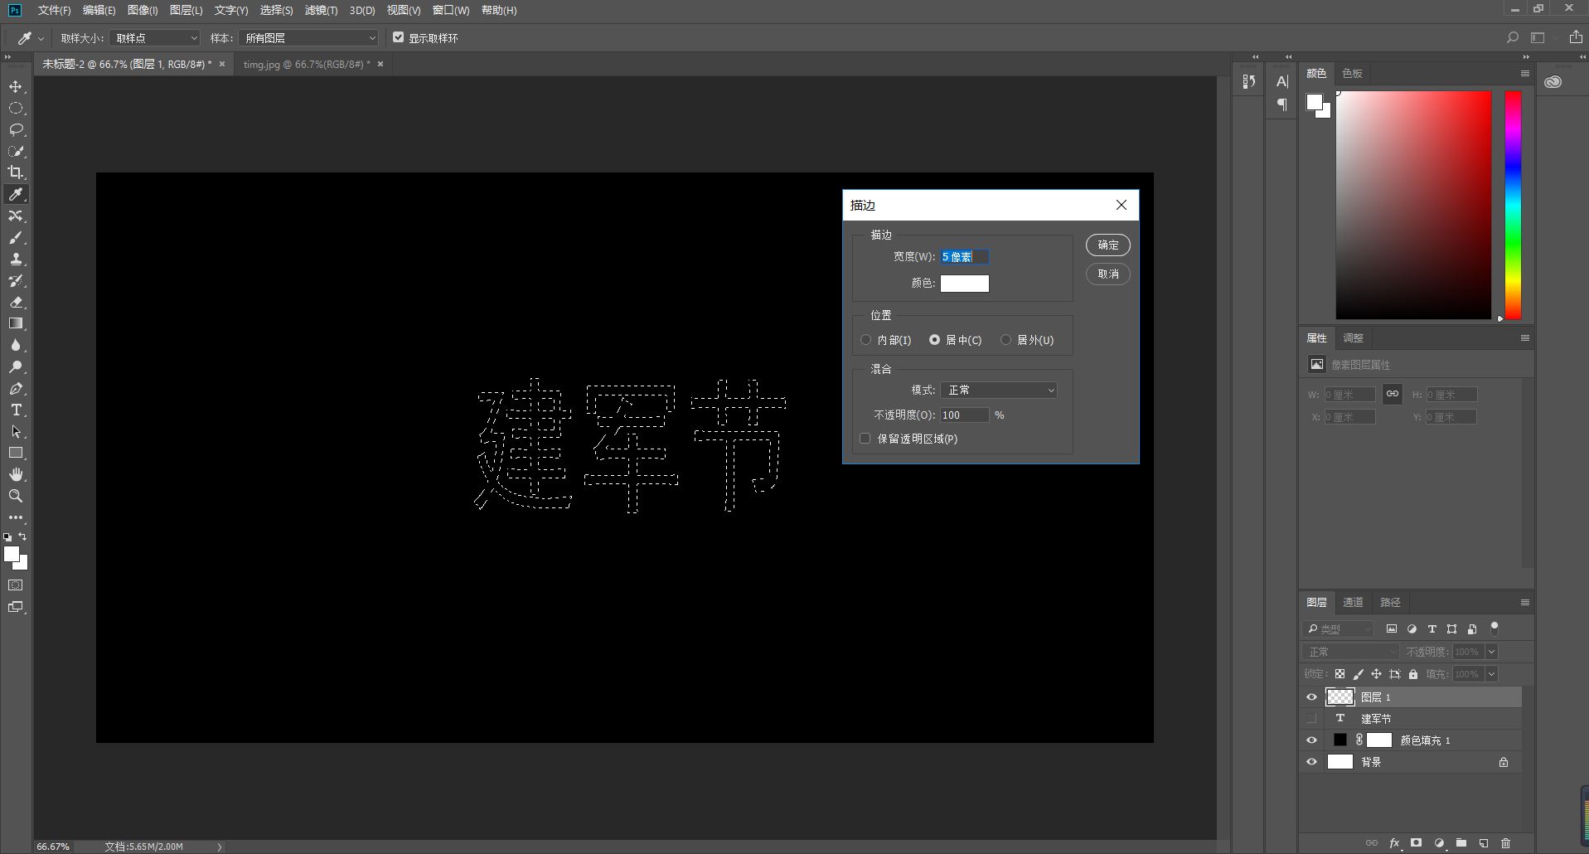Select 内部 stroke position option
This screenshot has height=854, width=1589.
(x=866, y=340)
